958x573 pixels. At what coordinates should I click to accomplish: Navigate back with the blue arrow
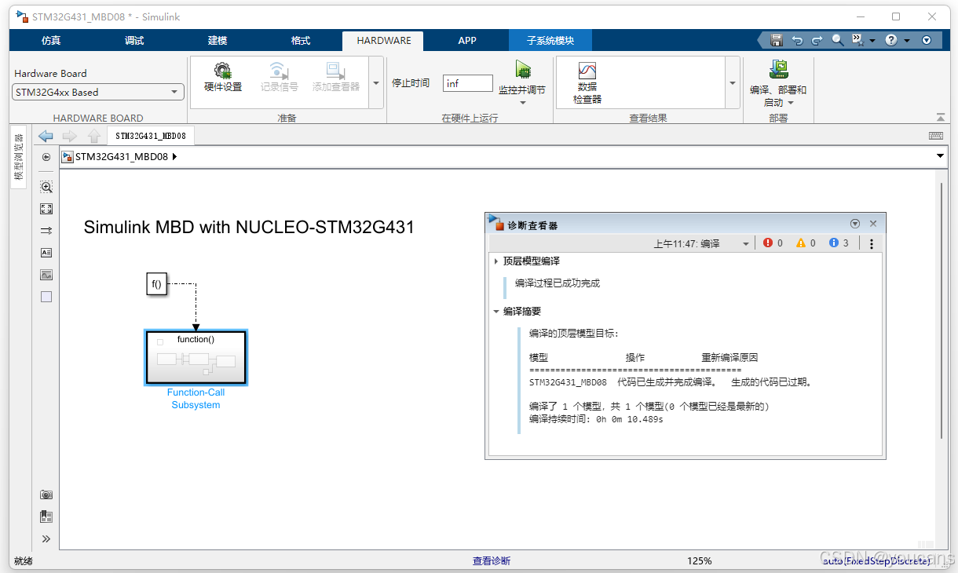click(46, 136)
